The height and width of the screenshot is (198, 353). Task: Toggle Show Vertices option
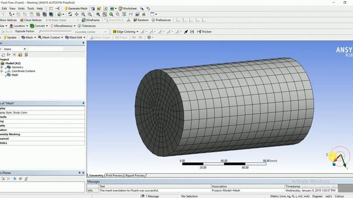click(x=8, y=20)
